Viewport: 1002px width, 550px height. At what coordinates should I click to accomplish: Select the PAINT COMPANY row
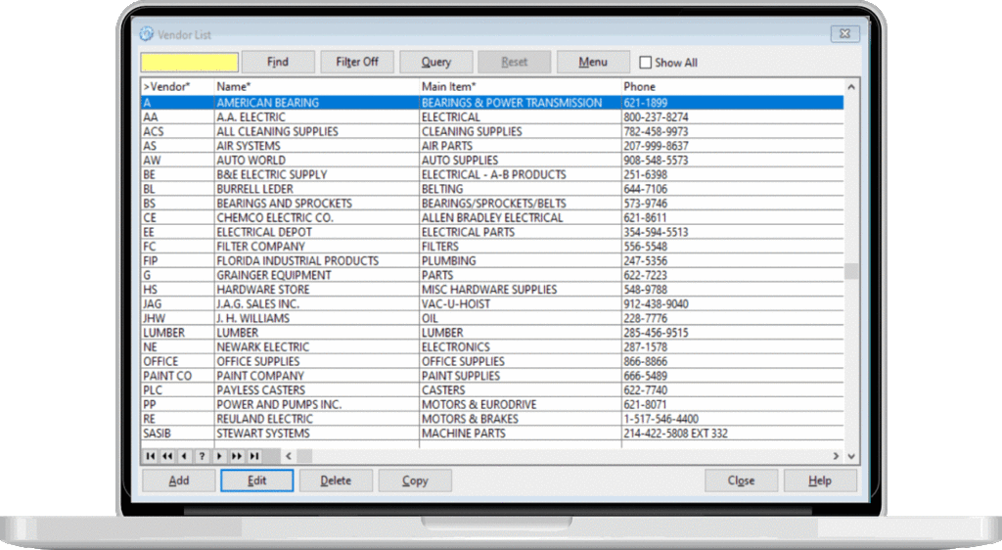(x=492, y=376)
